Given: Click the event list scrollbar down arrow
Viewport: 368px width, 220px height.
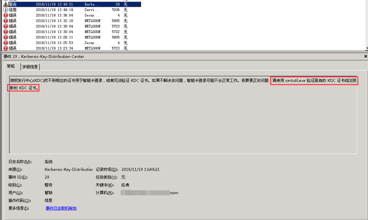Looking at the screenshot, I should point(367,48).
